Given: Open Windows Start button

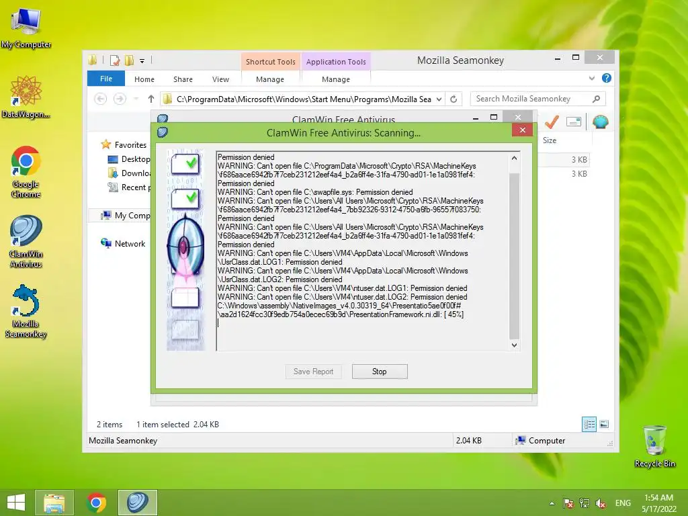Looking at the screenshot, I should pos(16,503).
